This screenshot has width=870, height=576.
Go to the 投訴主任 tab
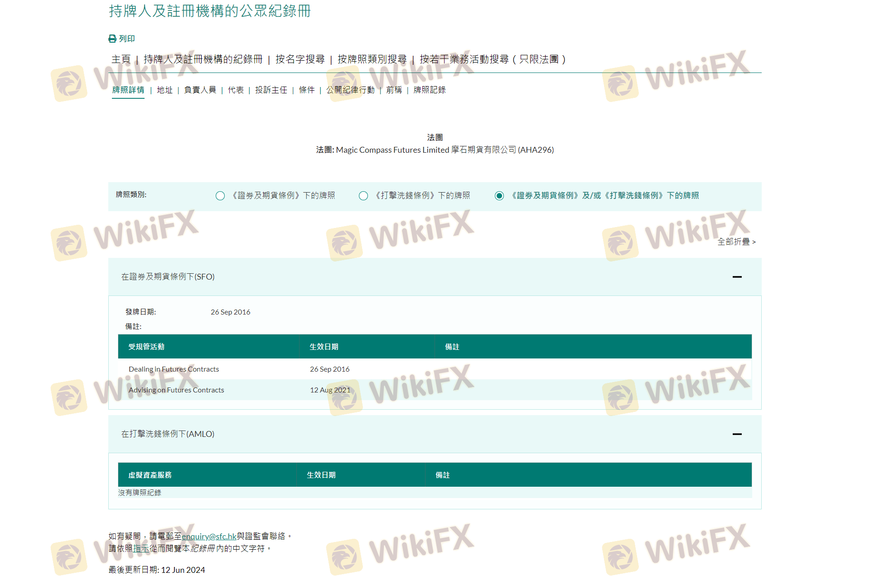pyautogui.click(x=271, y=90)
